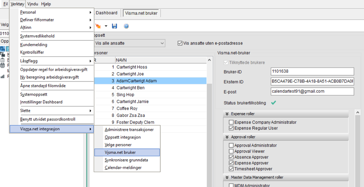Click the NAVN column header
The image size is (364, 187).
click(161, 60)
